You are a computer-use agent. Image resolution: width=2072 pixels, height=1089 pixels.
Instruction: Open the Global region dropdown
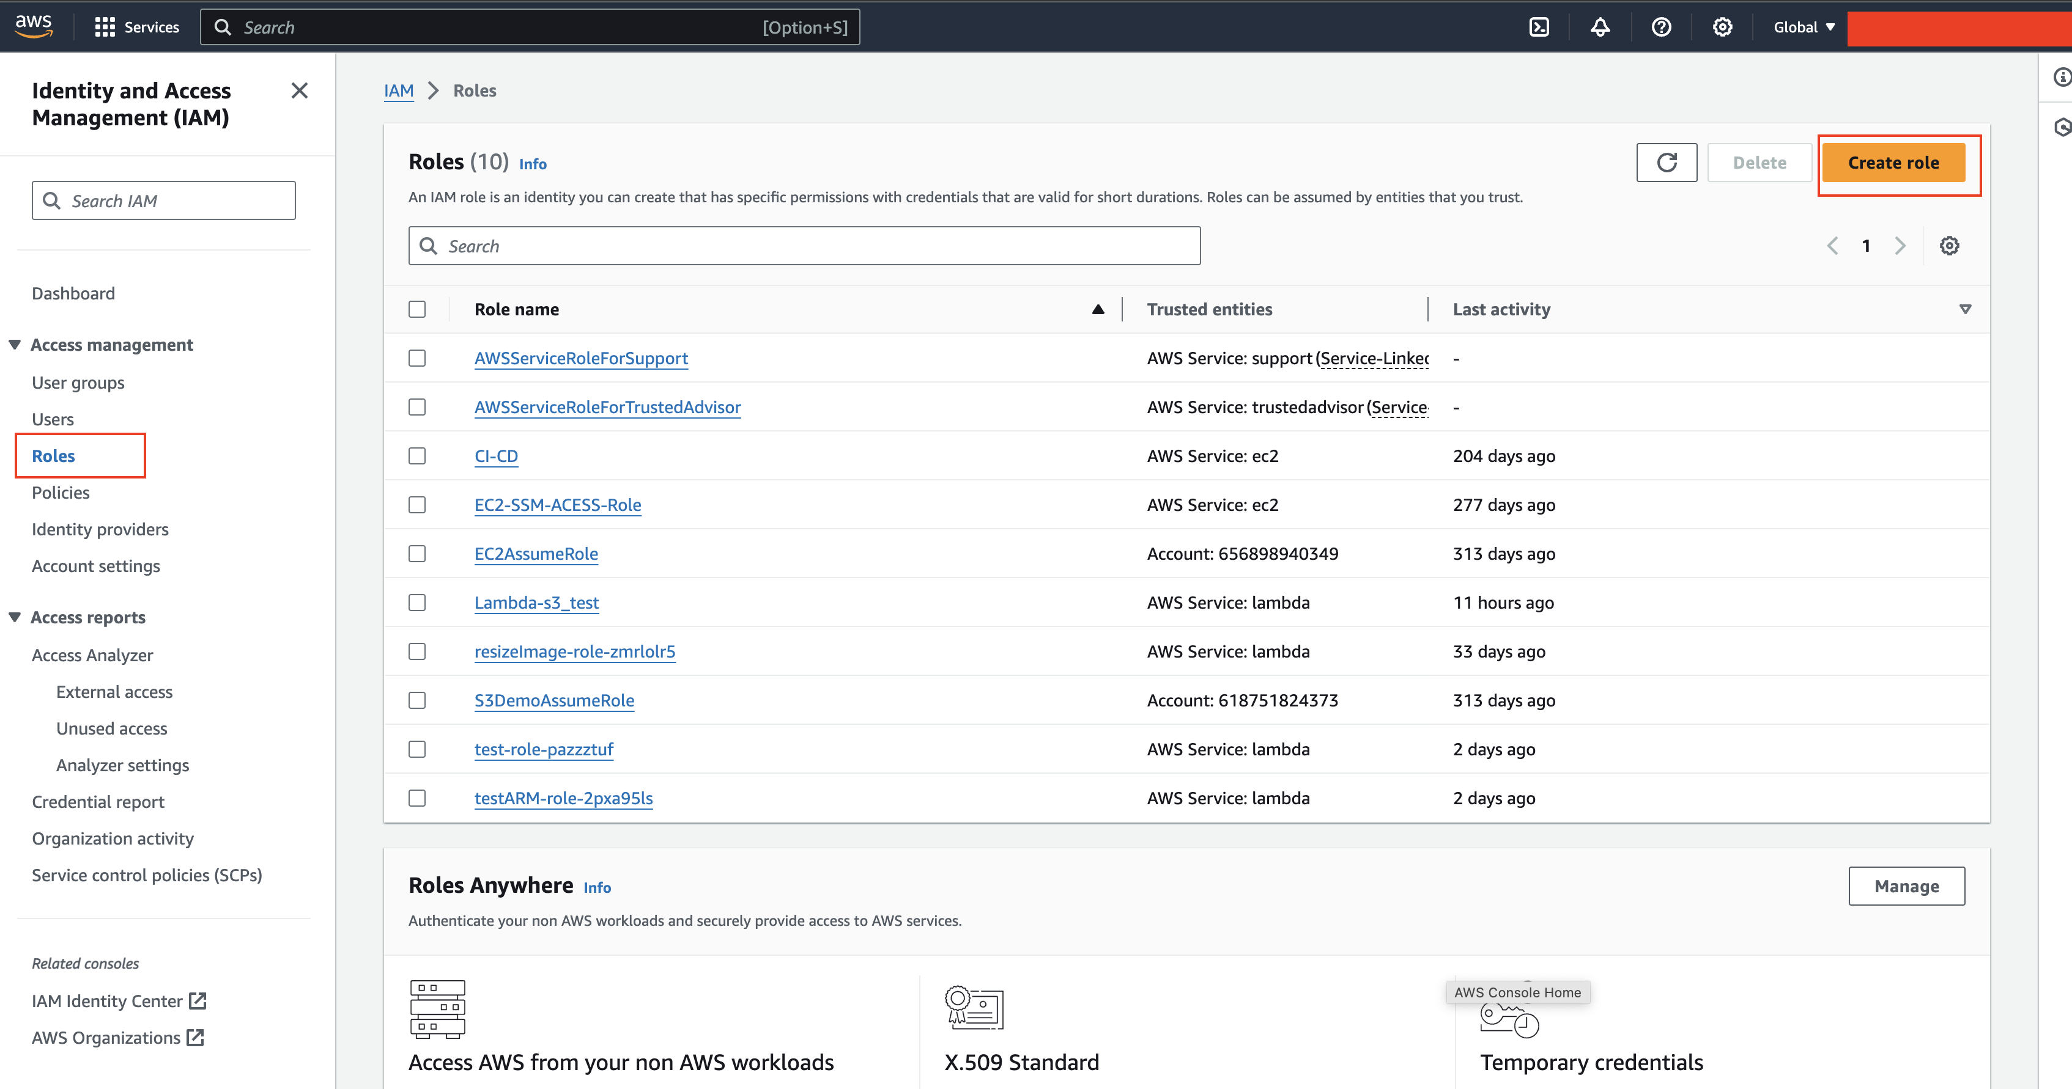[x=1804, y=28]
